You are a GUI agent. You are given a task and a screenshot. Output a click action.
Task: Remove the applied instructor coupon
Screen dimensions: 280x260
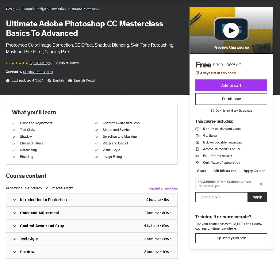tap(261, 184)
